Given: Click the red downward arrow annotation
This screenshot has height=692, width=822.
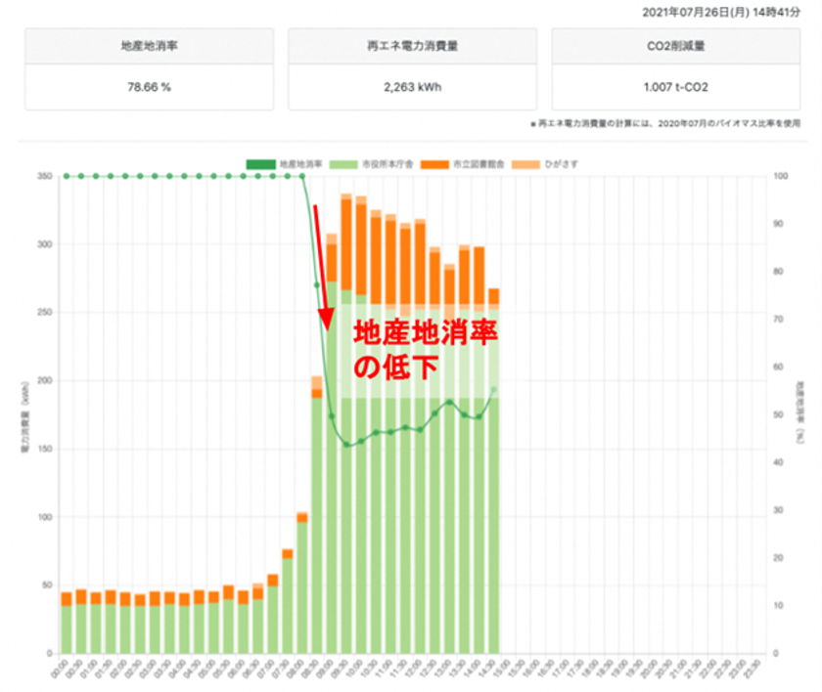Looking at the screenshot, I should point(324,268).
